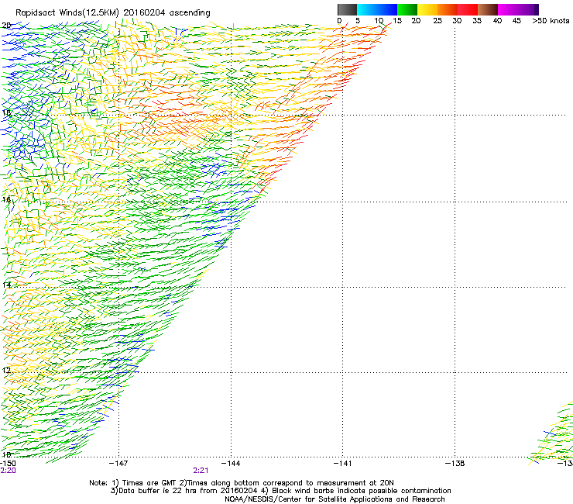The height and width of the screenshot is (504, 573).
Task: Click the legend scale value 5
Action: pos(358,21)
